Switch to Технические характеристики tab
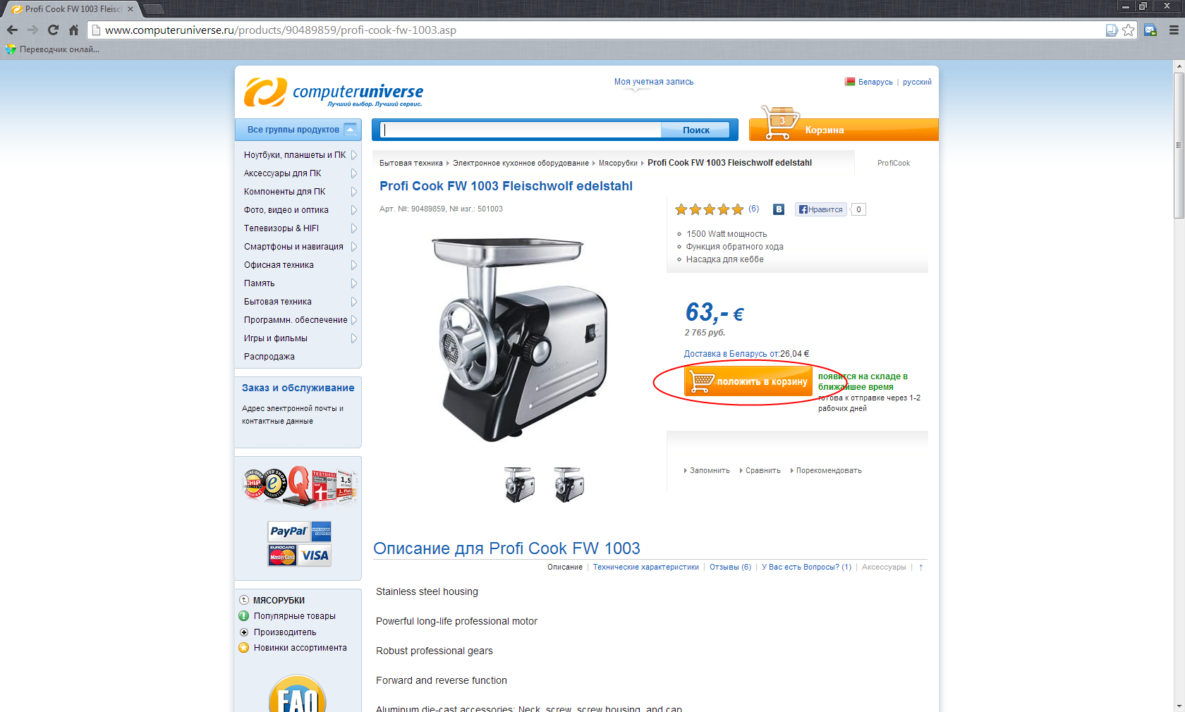Screen dimensions: 1185x712 tap(646, 567)
